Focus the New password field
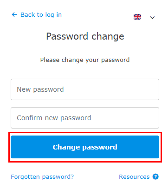The width and height of the screenshot is (168, 190). [85, 89]
